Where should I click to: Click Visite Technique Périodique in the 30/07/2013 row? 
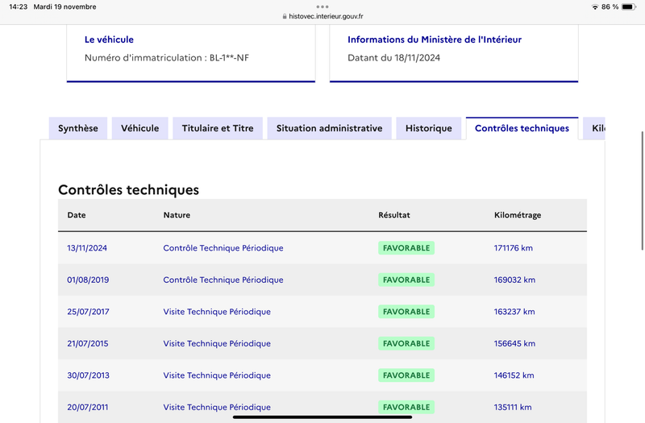(x=217, y=375)
